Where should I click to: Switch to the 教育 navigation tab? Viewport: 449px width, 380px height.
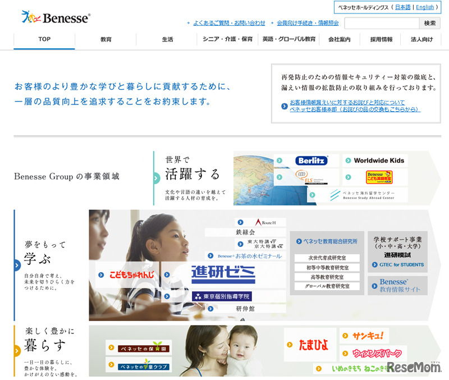pyautogui.click(x=106, y=39)
